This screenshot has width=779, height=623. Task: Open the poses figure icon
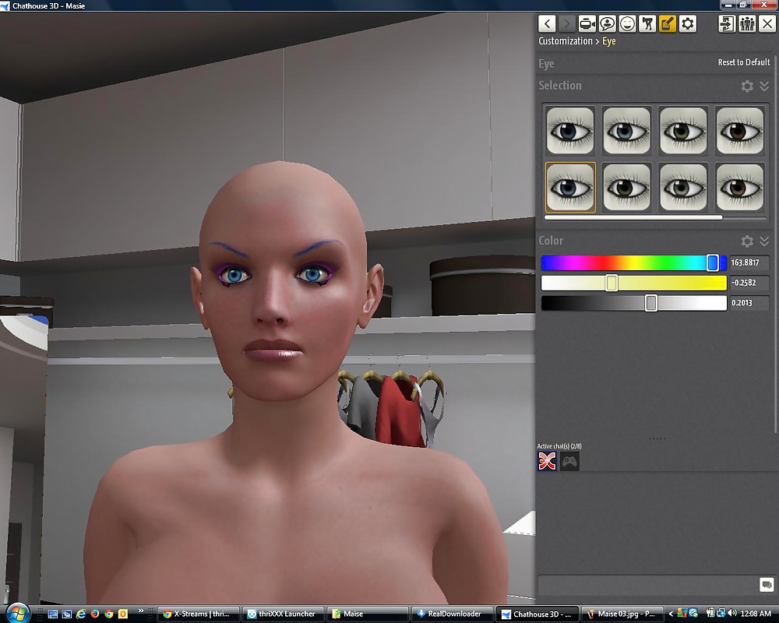(x=647, y=24)
